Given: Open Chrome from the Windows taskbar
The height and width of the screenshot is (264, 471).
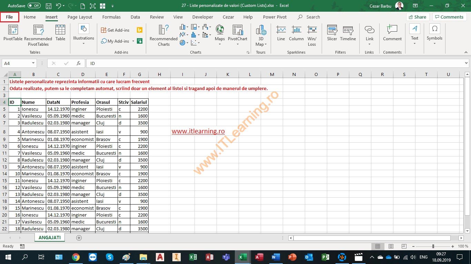Looking at the screenshot, I should pyautogui.click(x=76, y=257).
